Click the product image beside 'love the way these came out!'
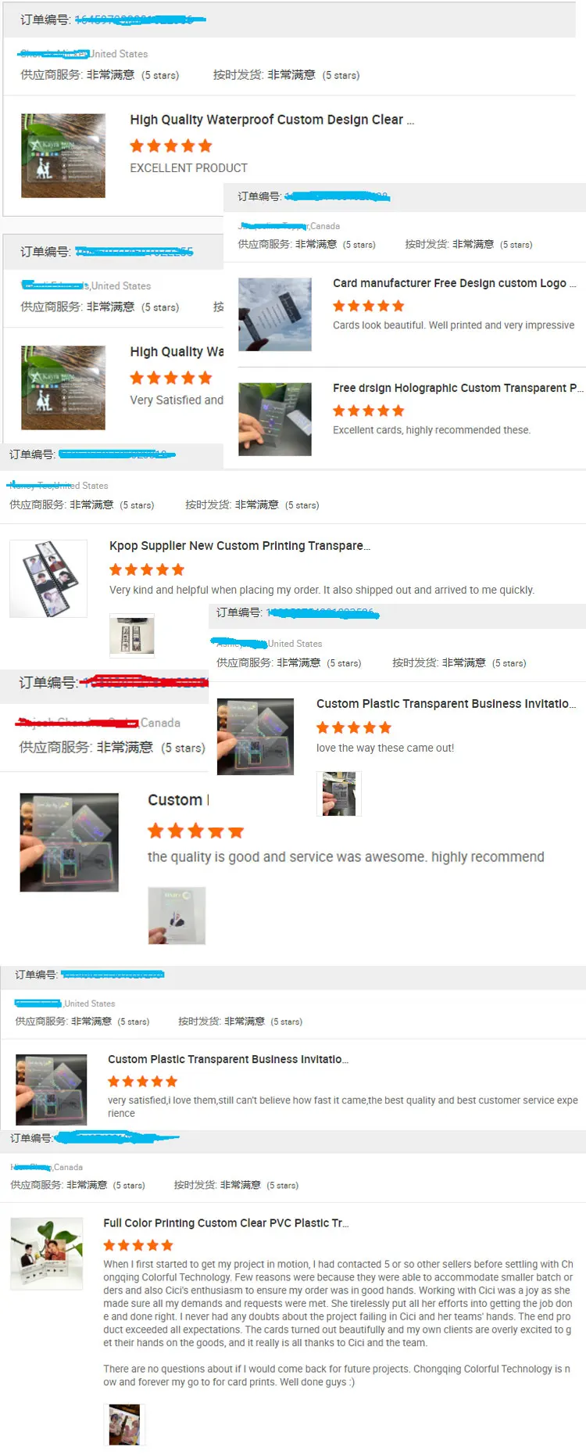Viewport: 586px width, 1454px height. [x=255, y=737]
